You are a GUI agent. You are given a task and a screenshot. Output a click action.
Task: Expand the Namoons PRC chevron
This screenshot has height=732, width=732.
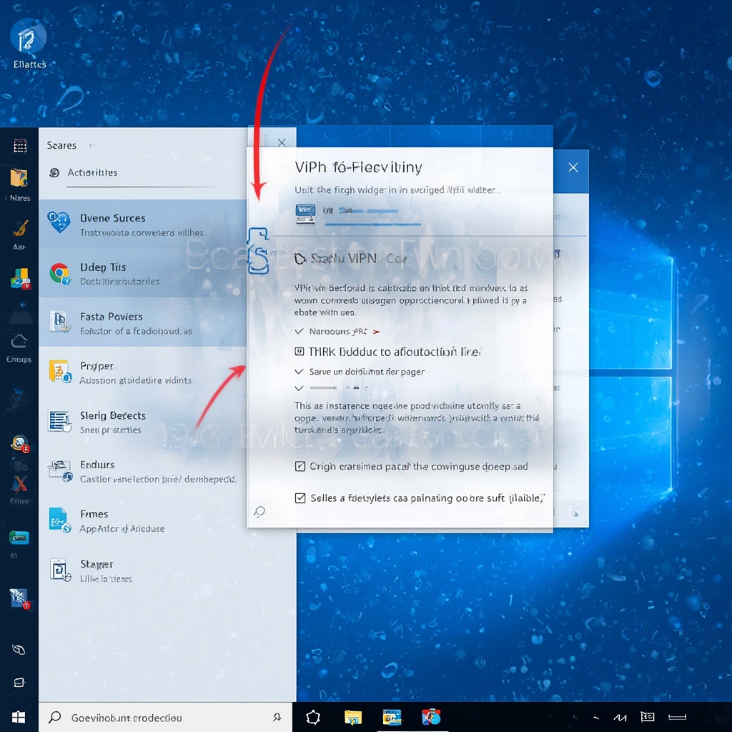coord(297,332)
